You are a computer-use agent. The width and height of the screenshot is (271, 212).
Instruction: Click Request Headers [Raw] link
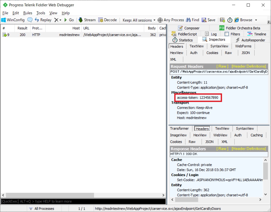coord(222,66)
